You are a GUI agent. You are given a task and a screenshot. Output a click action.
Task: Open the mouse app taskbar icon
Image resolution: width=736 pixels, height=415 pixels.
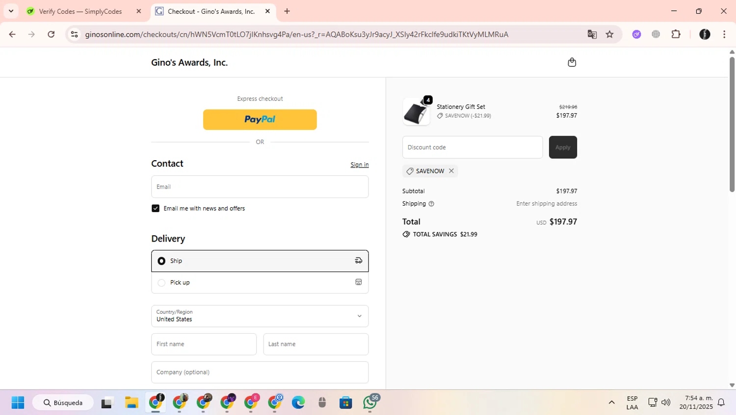[x=322, y=403]
